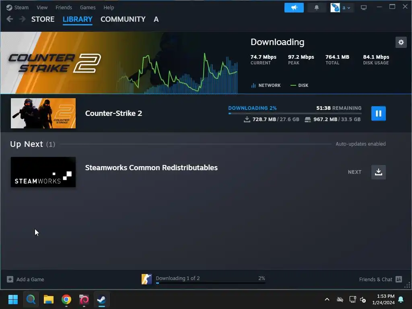Screen dimensions: 412x309
Task: Click the cloud sync tray icon
Action: click(x=340, y=299)
